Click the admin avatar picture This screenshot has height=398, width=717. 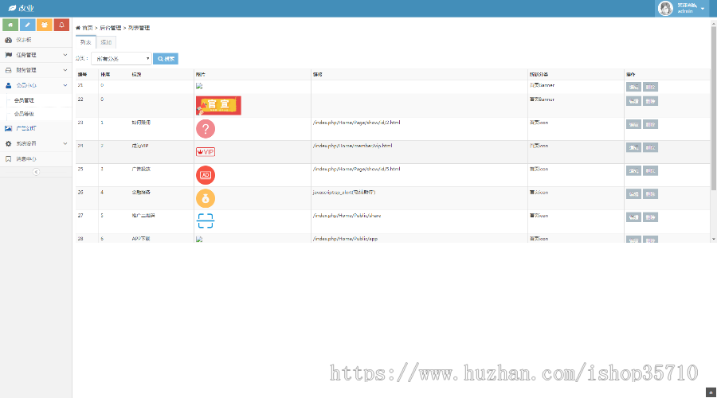click(x=665, y=8)
